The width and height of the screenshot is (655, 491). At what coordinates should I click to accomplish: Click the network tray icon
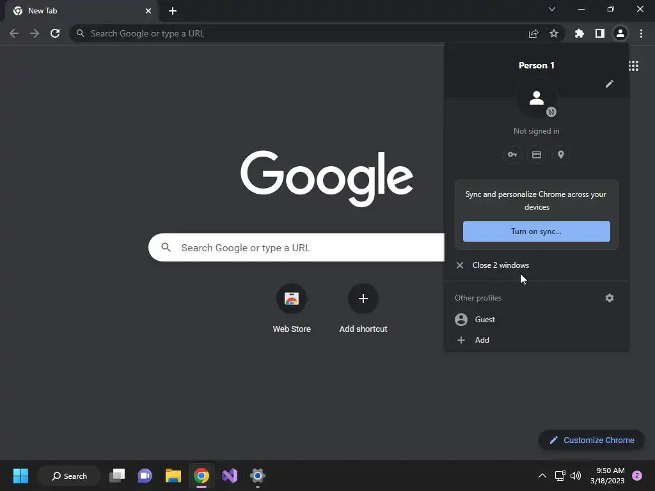pyautogui.click(x=560, y=476)
